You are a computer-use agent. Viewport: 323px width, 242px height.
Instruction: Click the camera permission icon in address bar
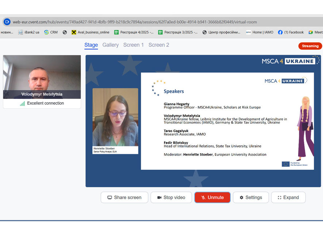click(7, 22)
